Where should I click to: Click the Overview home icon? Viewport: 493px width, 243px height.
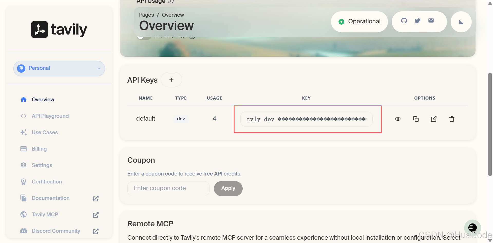click(23, 100)
